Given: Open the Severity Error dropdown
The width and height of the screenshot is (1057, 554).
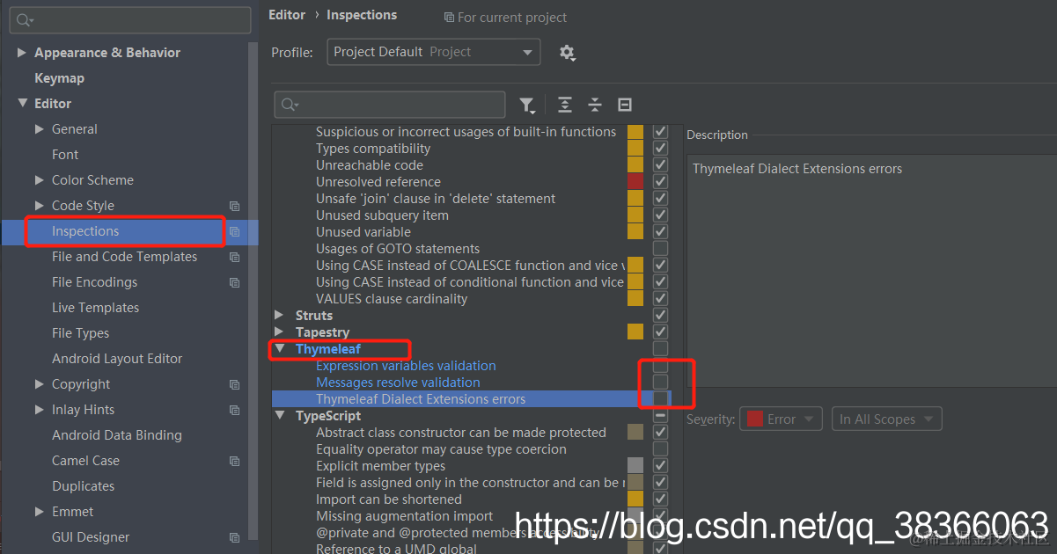Looking at the screenshot, I should click(782, 419).
